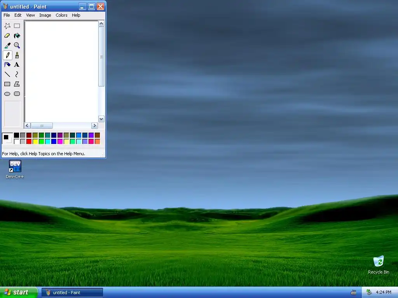Open the Image menu
Image resolution: width=398 pixels, height=298 pixels.
[45, 15]
